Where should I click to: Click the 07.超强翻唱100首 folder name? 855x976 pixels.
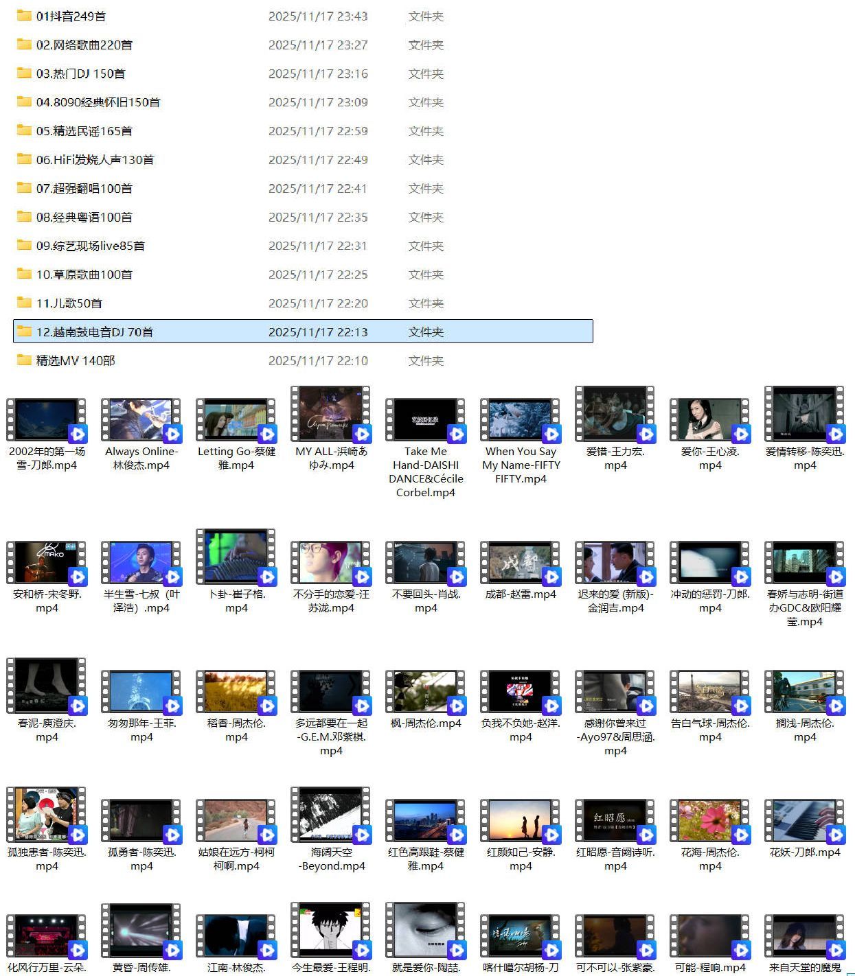click(84, 189)
